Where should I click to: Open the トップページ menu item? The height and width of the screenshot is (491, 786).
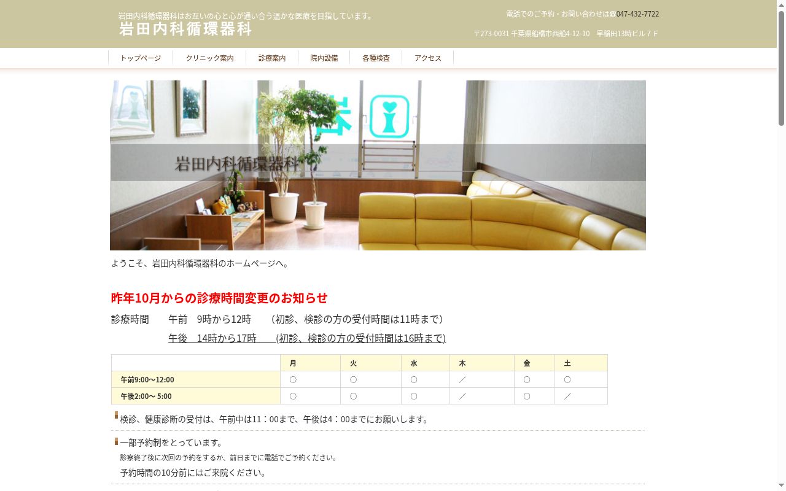coord(141,58)
